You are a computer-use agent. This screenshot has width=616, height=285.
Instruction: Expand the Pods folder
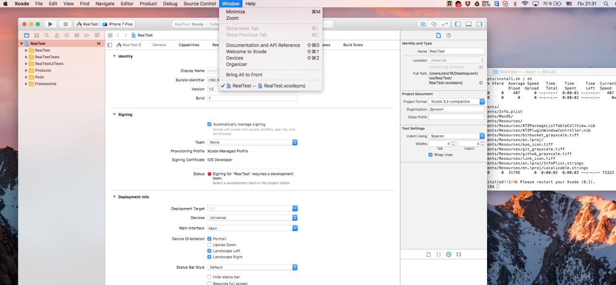pos(26,77)
